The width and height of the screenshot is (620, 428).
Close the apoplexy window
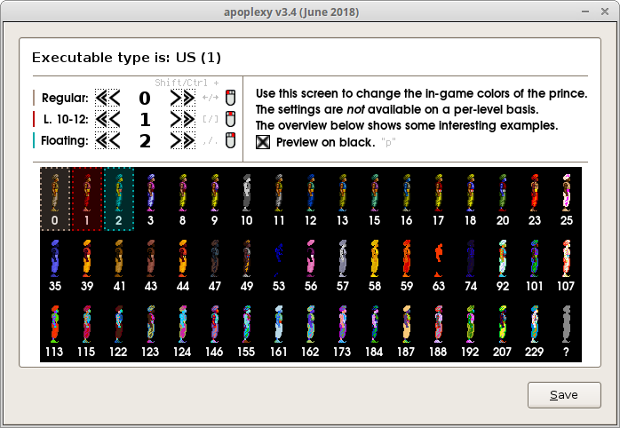pos(605,12)
